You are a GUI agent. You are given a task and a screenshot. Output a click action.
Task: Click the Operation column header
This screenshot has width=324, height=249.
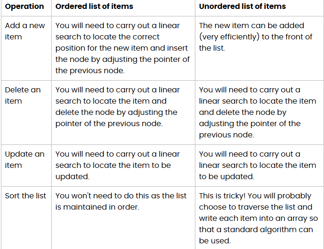[x=24, y=7]
